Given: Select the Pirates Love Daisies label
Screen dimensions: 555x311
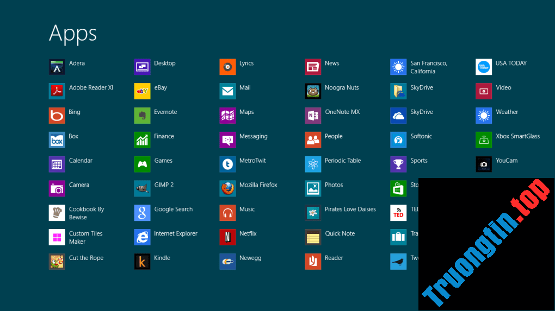Looking at the screenshot, I should point(350,210).
